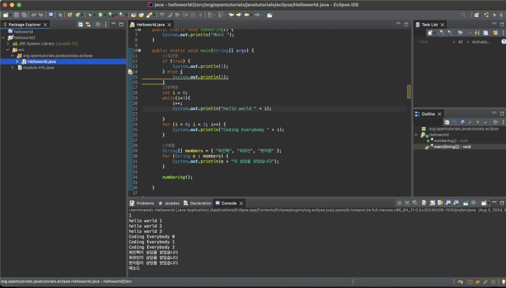Click the All filter link in Task List

pyautogui.click(x=460, y=42)
